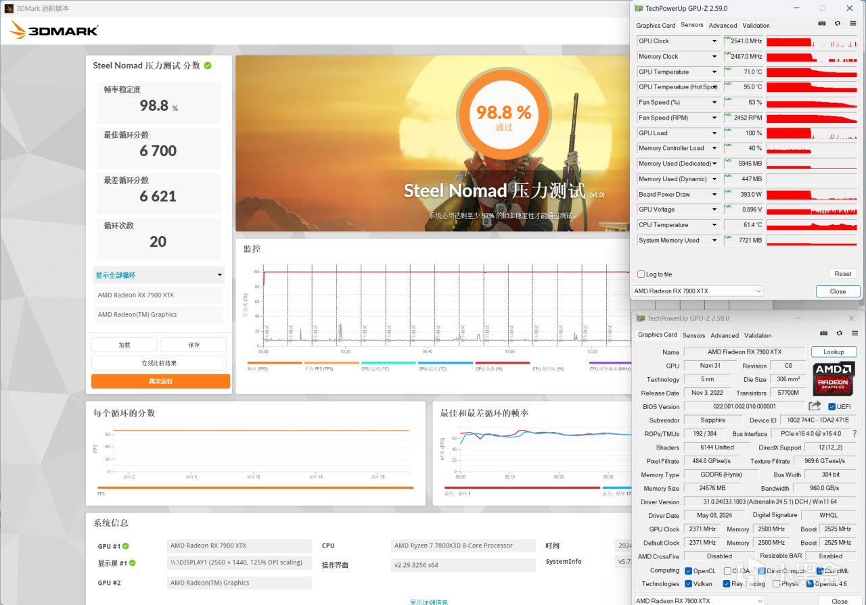Click the green CPU 温度 legend color bar
The image size is (866, 605).
388,363
